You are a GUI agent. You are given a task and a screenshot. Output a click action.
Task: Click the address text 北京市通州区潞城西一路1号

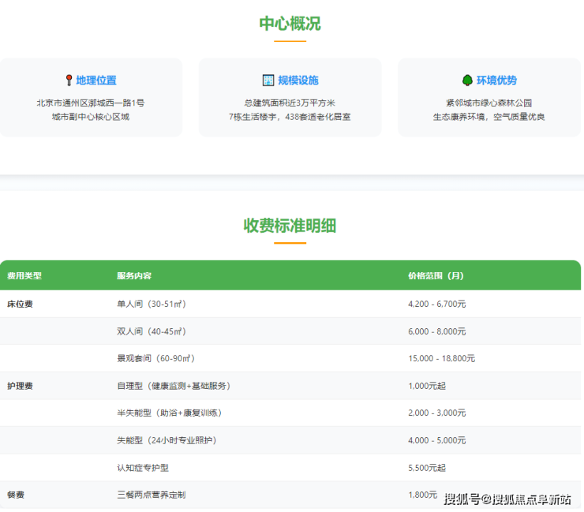coord(90,103)
